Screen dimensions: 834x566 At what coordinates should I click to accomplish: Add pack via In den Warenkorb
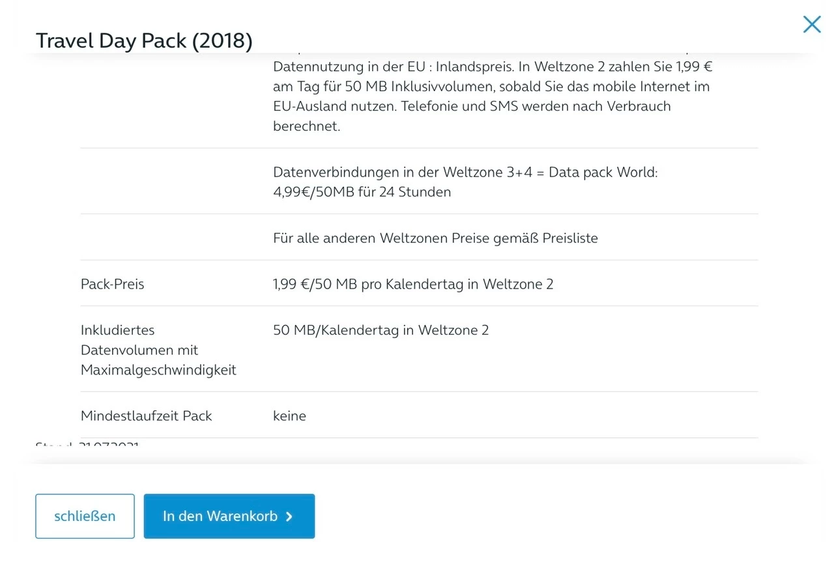pos(222,516)
